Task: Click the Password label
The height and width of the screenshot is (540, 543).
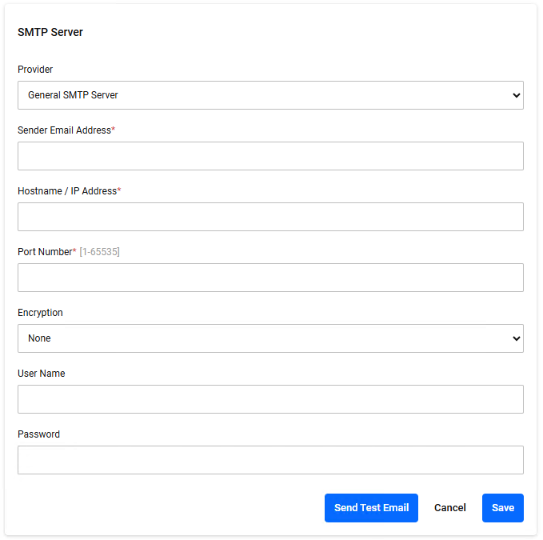Action: click(x=38, y=434)
